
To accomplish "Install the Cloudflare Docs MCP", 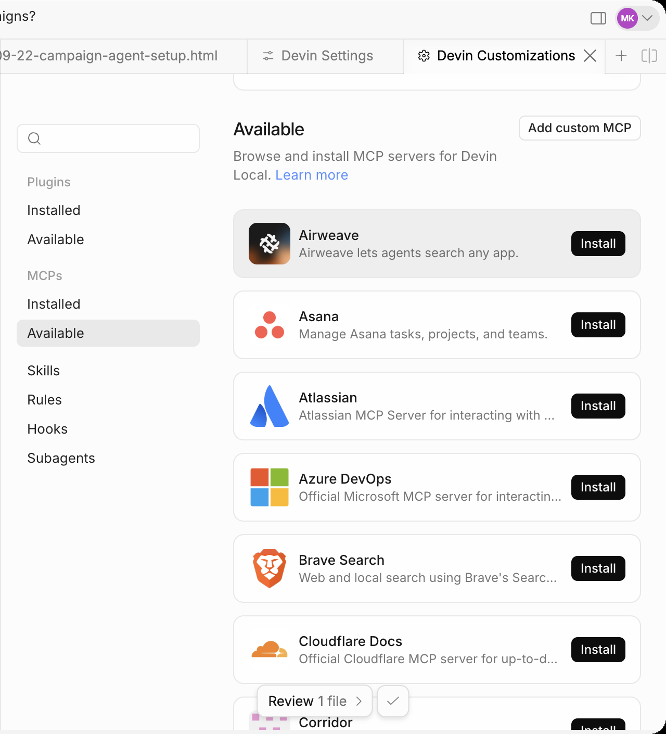I will point(598,650).
